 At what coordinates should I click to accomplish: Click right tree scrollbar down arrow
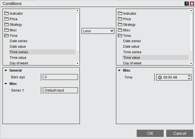[x=191, y=63]
